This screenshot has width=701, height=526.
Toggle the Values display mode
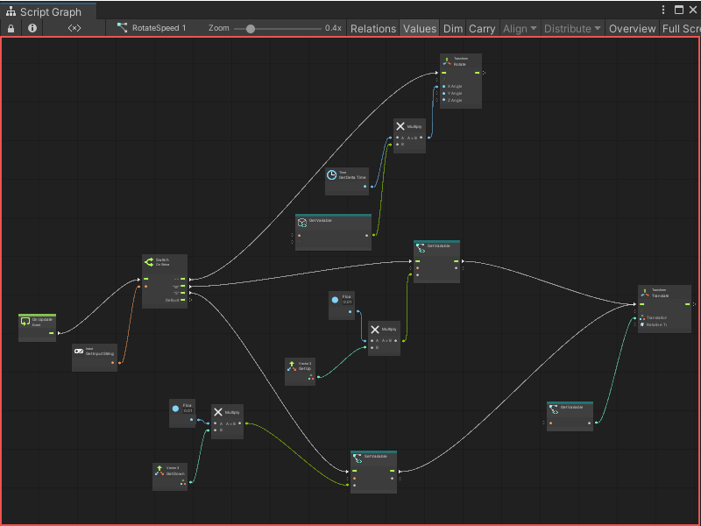[420, 28]
